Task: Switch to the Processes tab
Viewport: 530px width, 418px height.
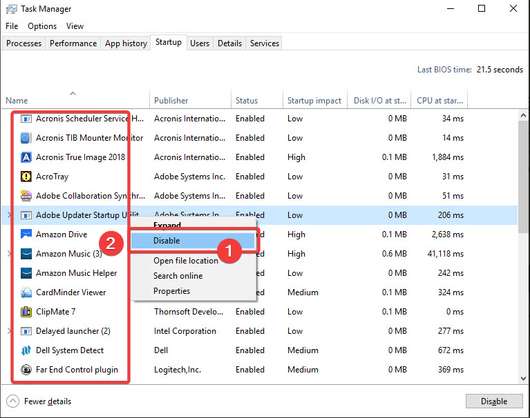Action: (x=23, y=43)
